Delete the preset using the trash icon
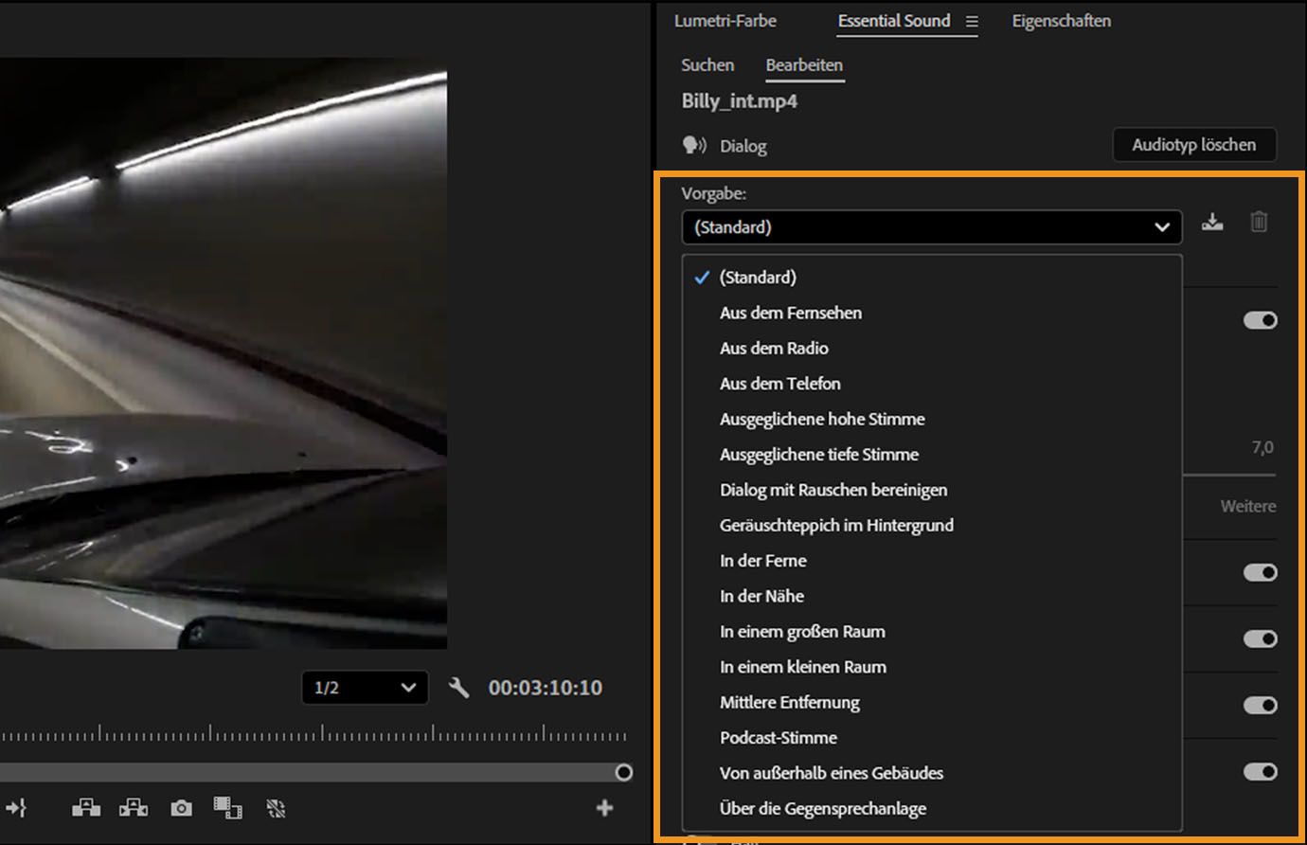This screenshot has height=845, width=1307. 1259,222
